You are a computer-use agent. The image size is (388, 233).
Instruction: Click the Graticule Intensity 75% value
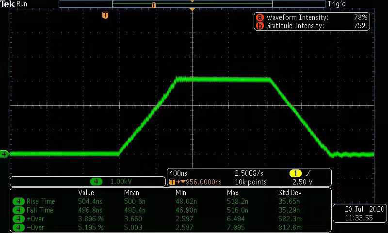point(360,26)
